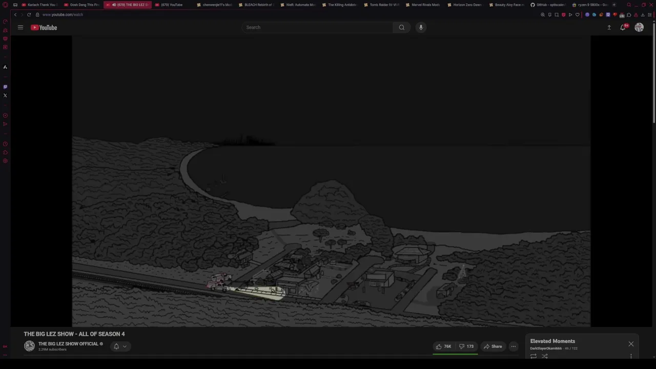This screenshot has height=369, width=656.
Task: Click the YouTube search magnifier button
Action: pyautogui.click(x=402, y=27)
